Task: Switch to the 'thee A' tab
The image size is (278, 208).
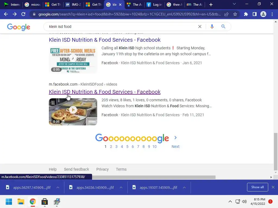Action: coord(175,5)
